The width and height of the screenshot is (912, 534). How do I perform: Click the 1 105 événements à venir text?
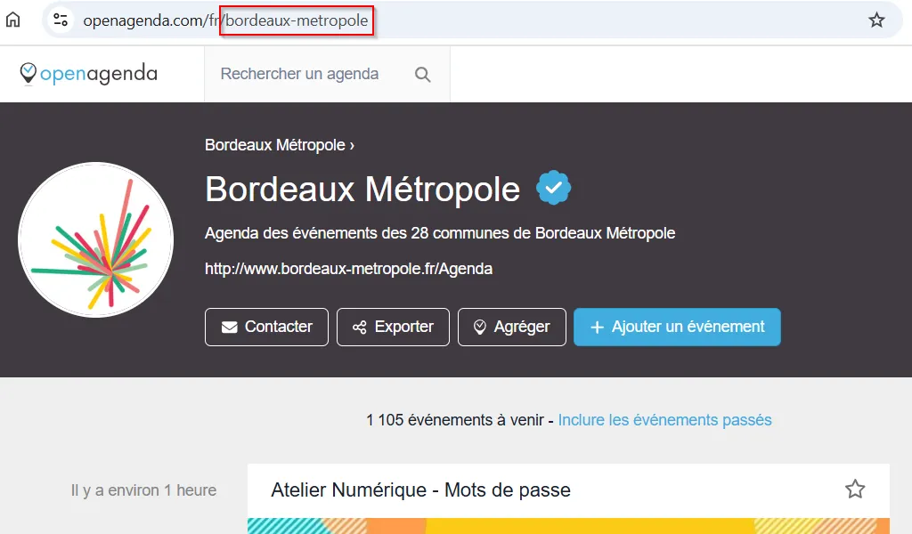pyautogui.click(x=455, y=420)
